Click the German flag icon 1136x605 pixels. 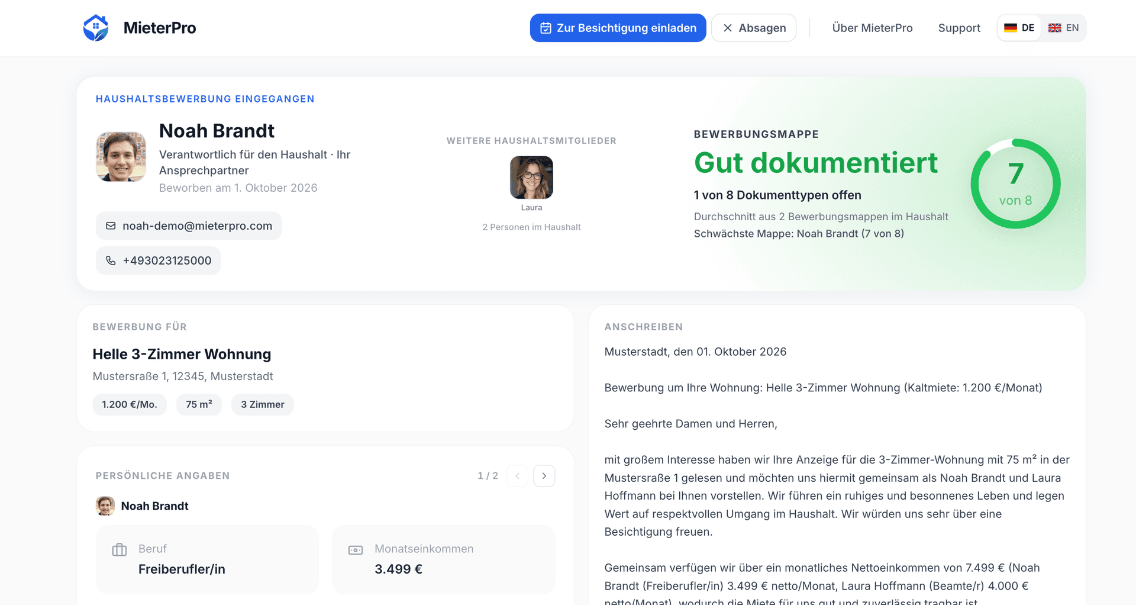point(1011,28)
